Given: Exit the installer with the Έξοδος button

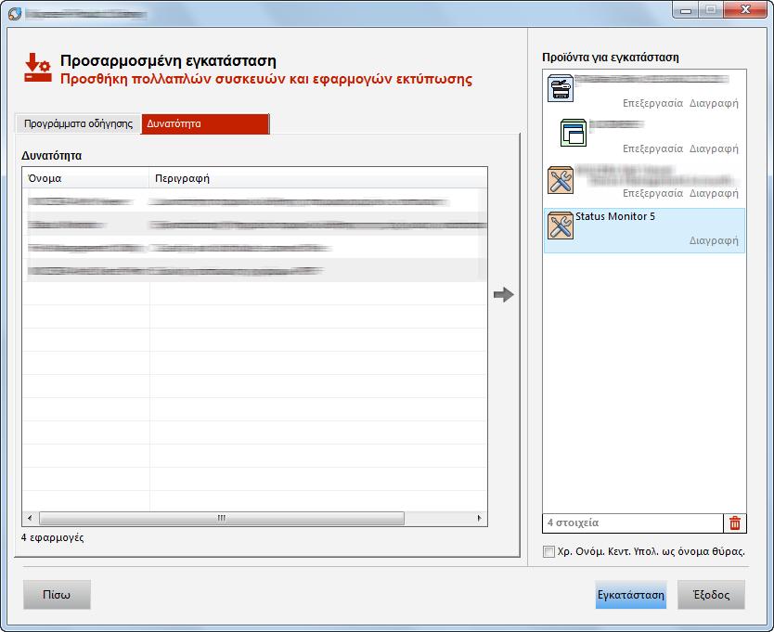Looking at the screenshot, I should (711, 595).
